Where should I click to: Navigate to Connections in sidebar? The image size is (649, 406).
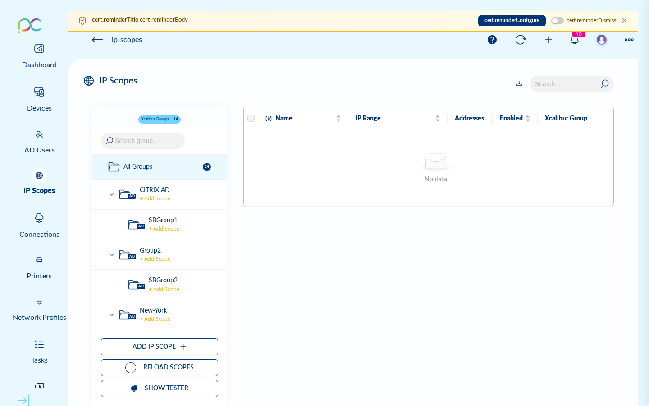39,225
